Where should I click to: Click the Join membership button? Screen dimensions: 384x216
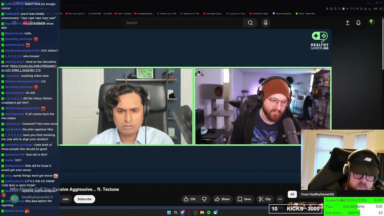pyautogui.click(x=65, y=199)
